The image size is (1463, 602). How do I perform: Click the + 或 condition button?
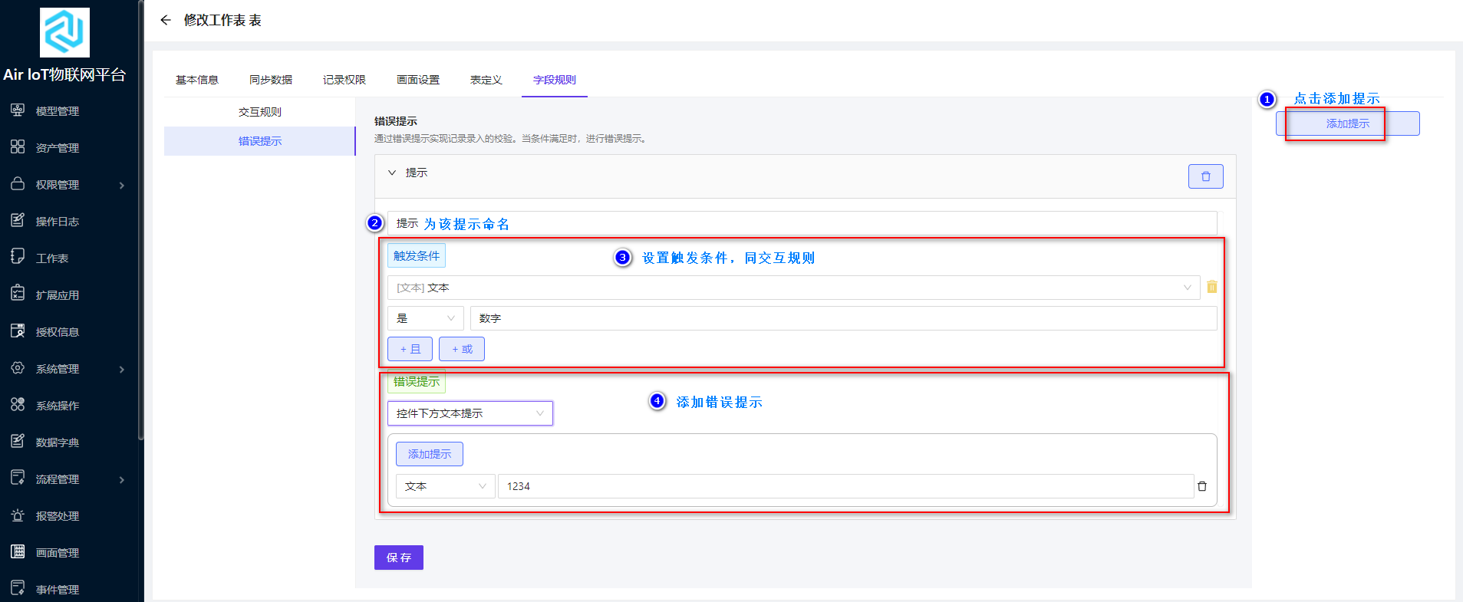point(462,349)
